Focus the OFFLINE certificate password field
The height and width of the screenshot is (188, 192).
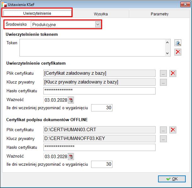click(x=99, y=147)
